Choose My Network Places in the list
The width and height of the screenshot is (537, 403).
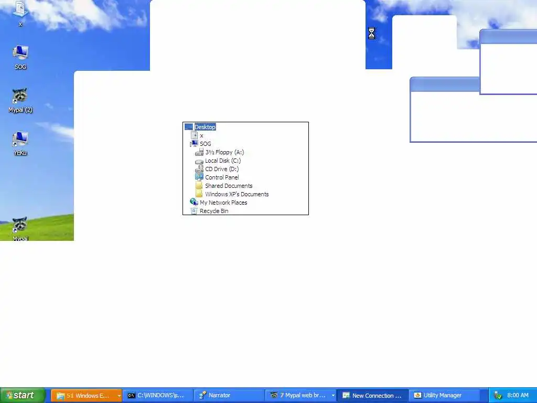tap(219, 203)
